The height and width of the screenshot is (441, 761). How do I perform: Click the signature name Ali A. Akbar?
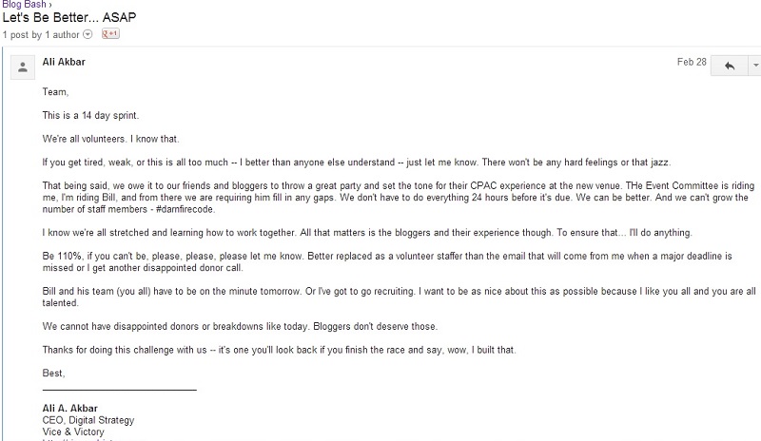(x=69, y=409)
